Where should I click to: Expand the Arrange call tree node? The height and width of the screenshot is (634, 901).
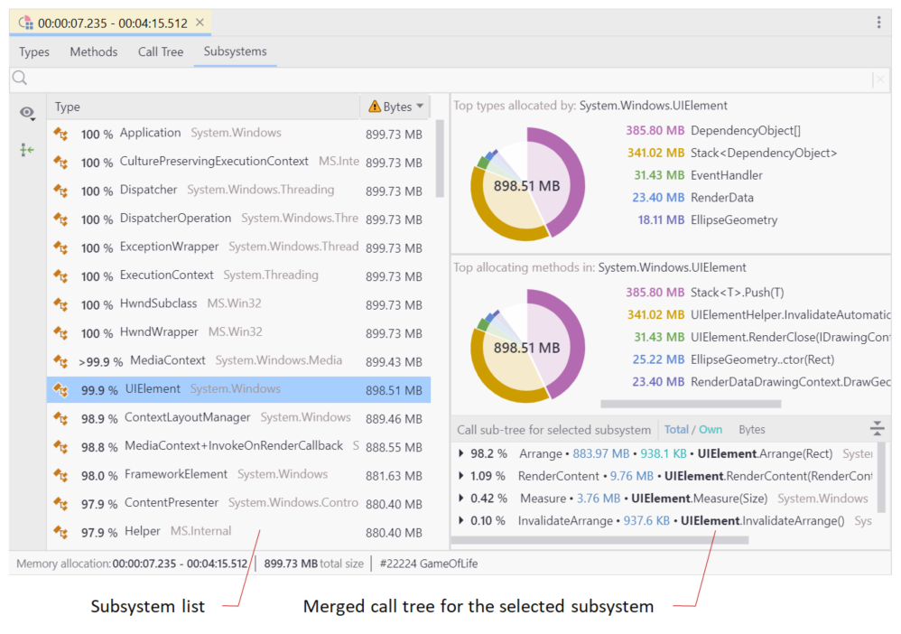pyautogui.click(x=462, y=453)
